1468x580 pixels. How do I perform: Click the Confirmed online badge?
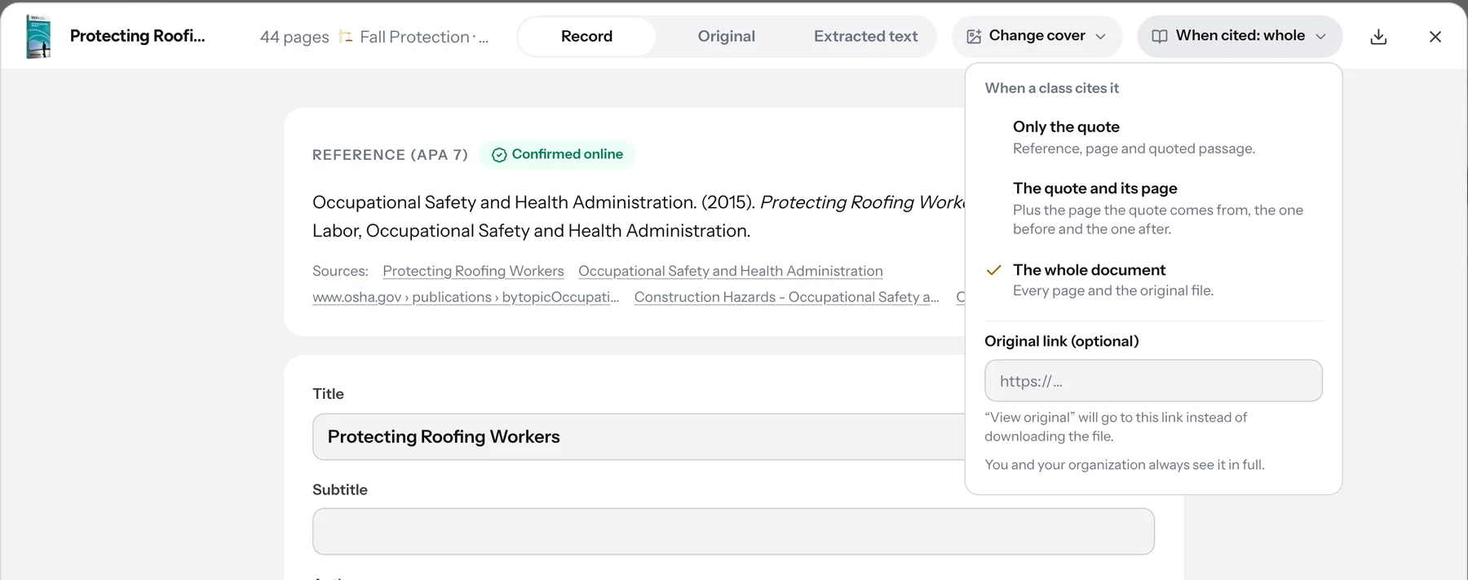tap(557, 154)
